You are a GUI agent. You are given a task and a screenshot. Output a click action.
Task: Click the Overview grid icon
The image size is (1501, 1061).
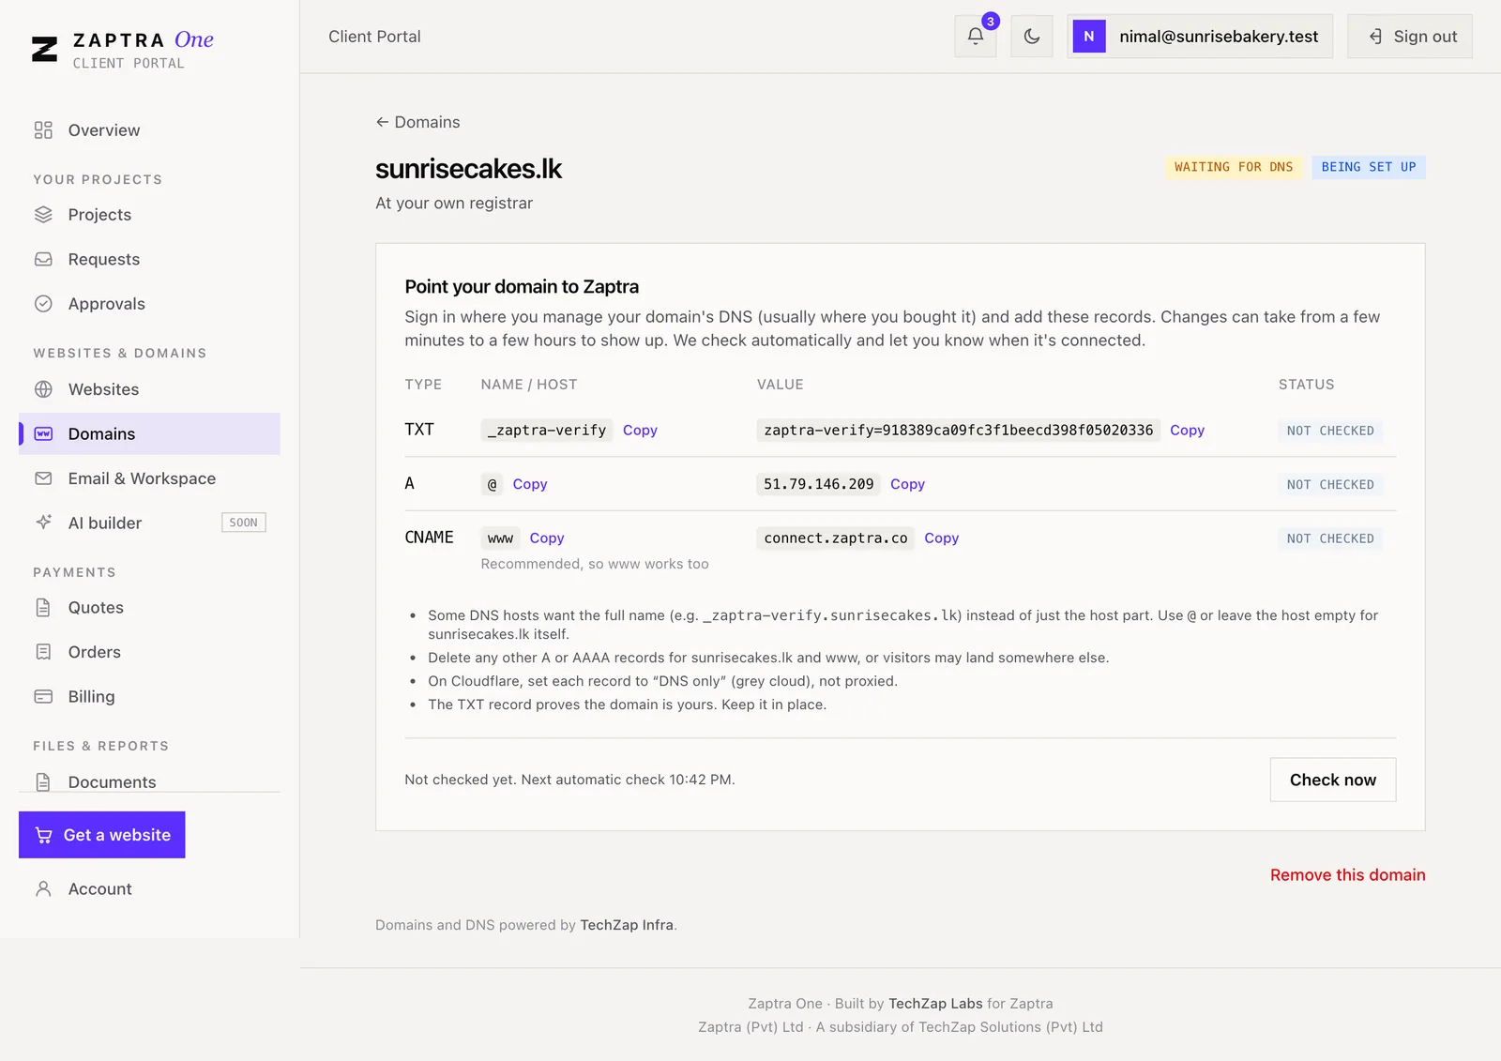tap(43, 130)
